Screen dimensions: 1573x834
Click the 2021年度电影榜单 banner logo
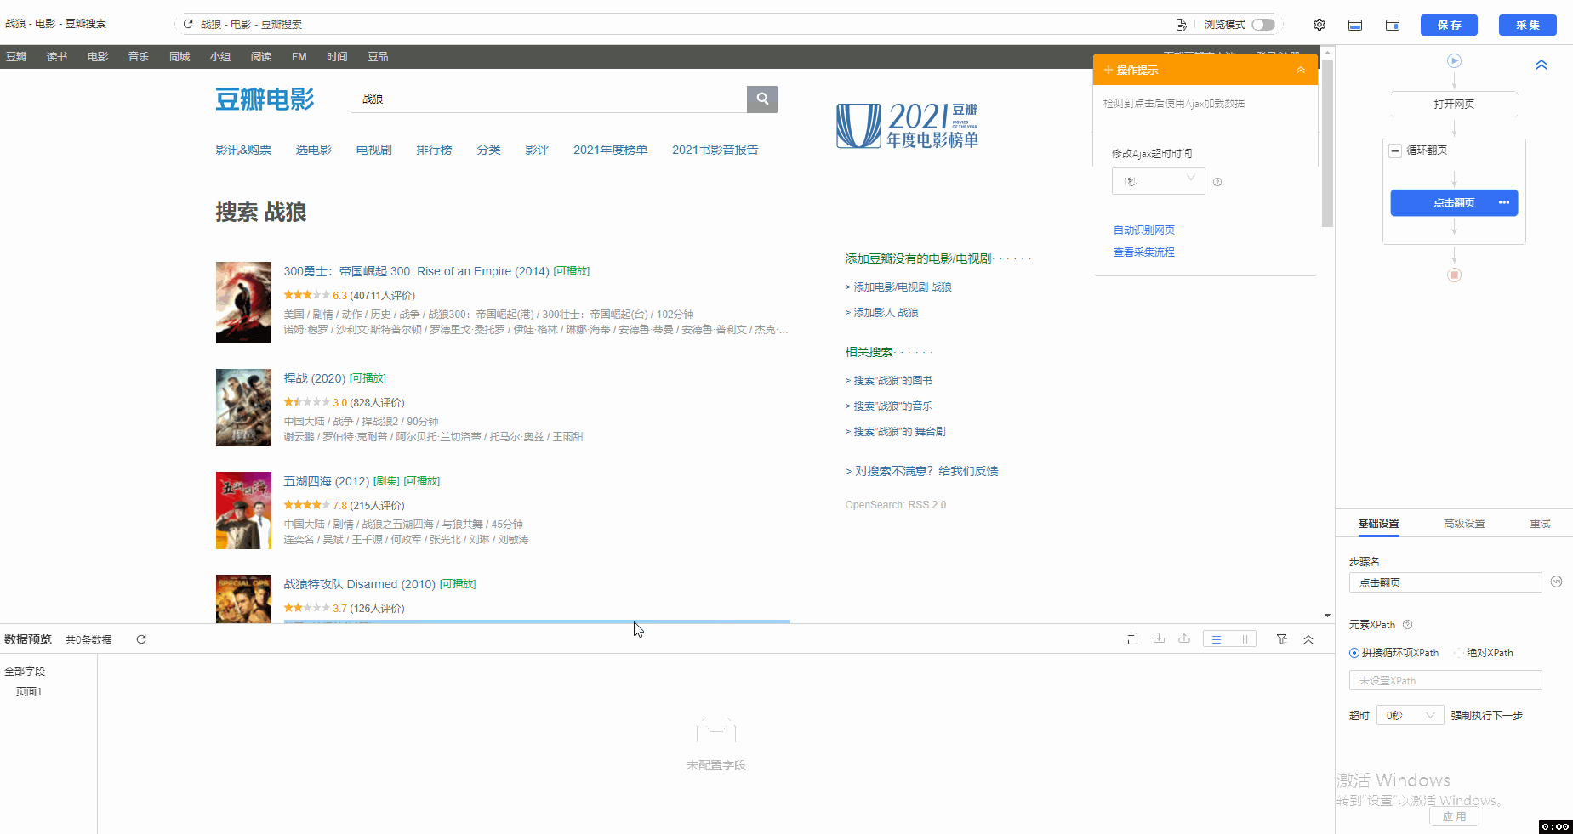907,125
